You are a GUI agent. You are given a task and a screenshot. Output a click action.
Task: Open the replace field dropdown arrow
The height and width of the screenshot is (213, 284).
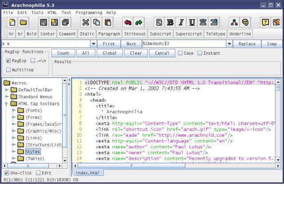click(x=229, y=43)
